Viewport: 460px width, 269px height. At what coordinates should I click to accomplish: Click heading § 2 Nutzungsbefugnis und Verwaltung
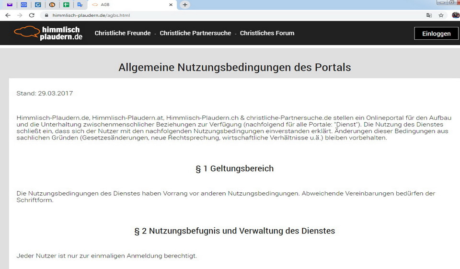(x=235, y=231)
